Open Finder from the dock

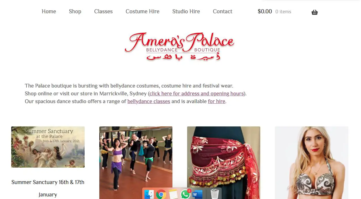(149, 194)
